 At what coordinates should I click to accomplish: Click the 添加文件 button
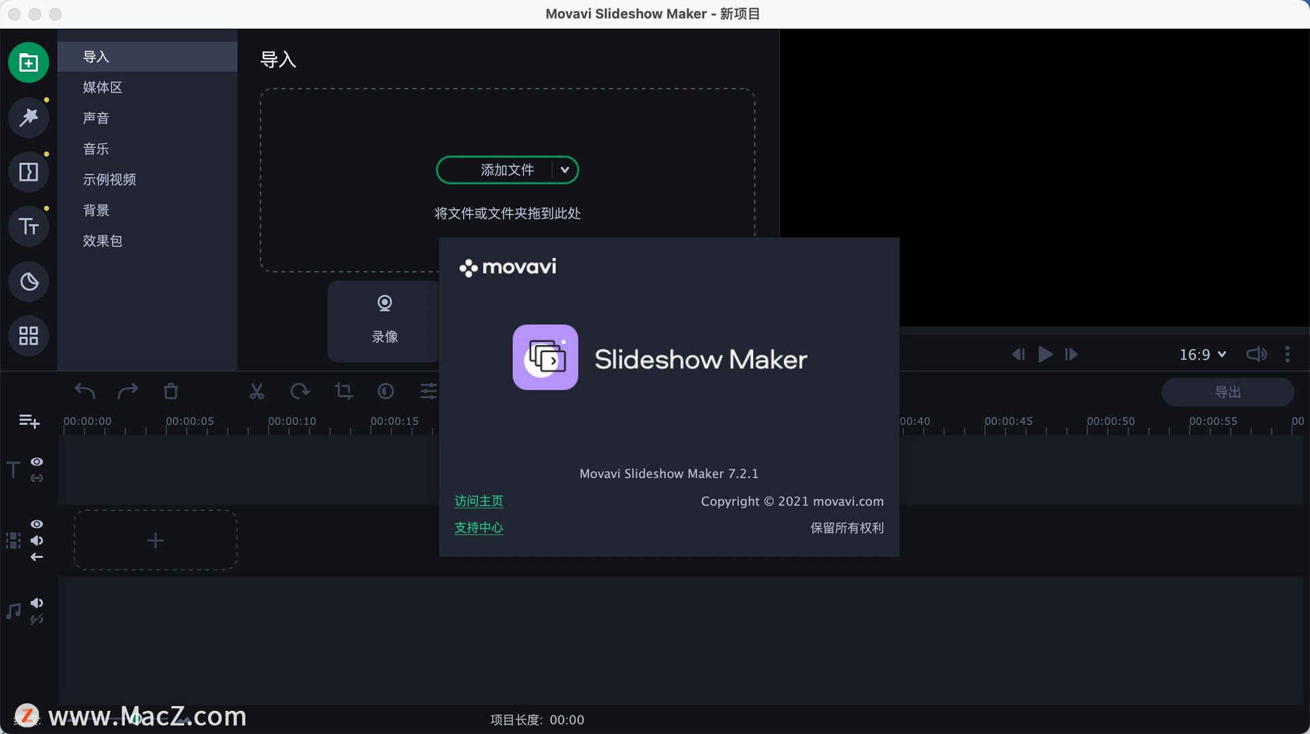point(507,170)
